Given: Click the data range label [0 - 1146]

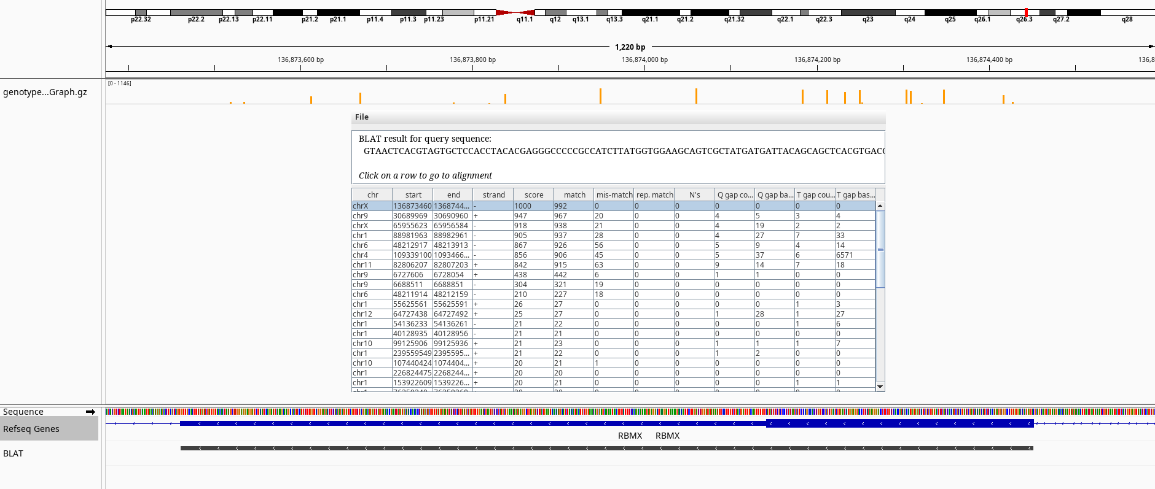Looking at the screenshot, I should tap(119, 83).
